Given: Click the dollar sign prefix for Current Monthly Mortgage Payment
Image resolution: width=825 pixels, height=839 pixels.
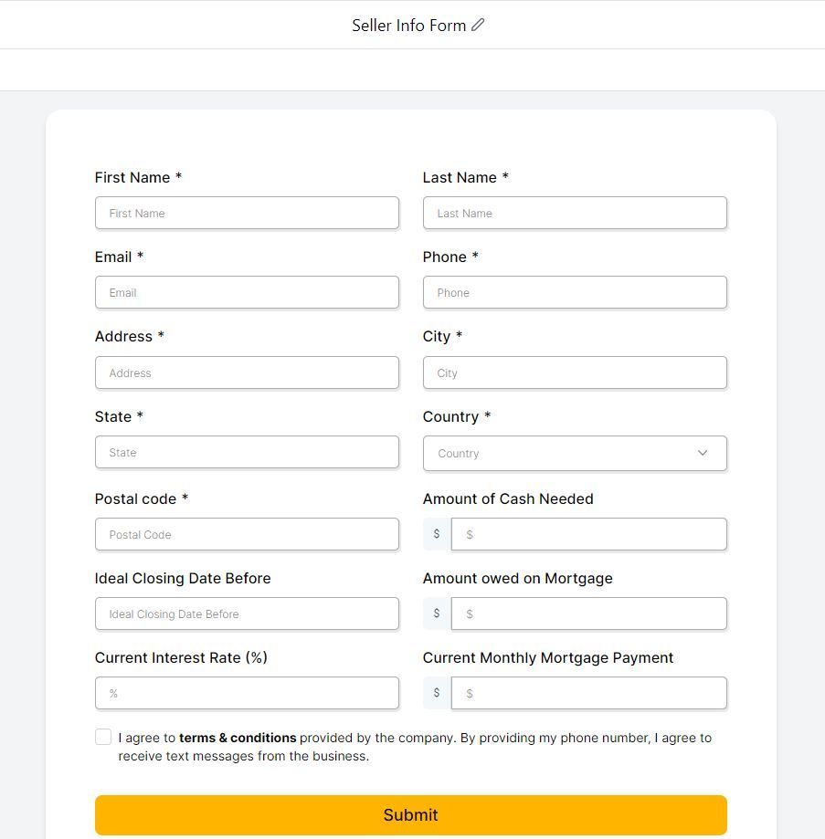Looking at the screenshot, I should coord(437,693).
